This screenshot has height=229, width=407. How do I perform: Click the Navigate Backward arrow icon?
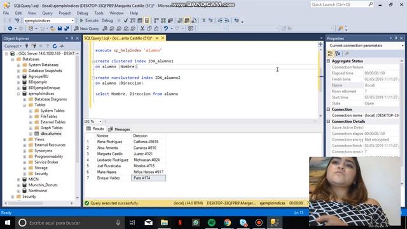(x=10, y=29)
